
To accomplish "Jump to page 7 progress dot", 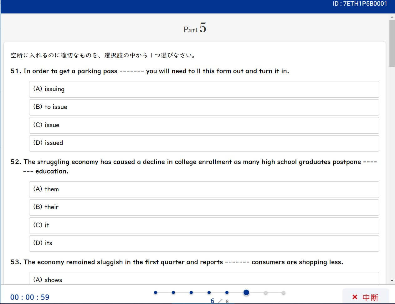I will [x=266, y=293].
